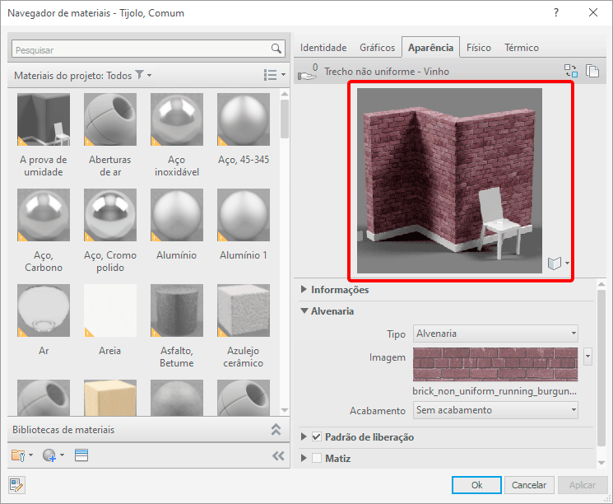Collapse the material browser pane chevrons
The height and width of the screenshot is (504, 613).
(278, 456)
